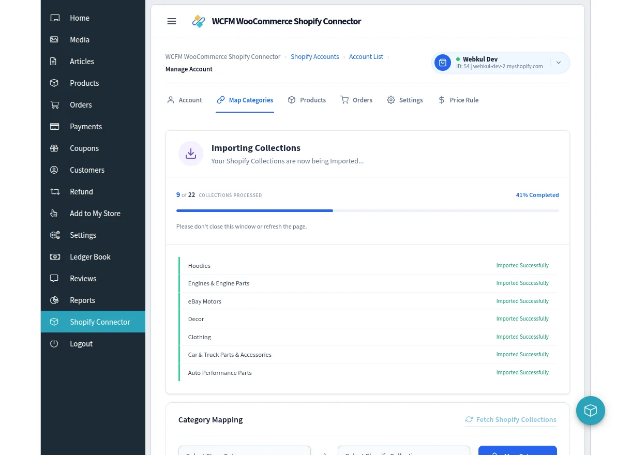Click the Map Categories link icon
Image resolution: width=631 pixels, height=455 pixels.
coord(221,100)
